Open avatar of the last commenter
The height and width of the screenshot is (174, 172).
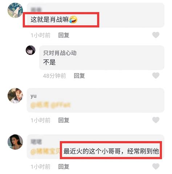[x=15, y=142]
